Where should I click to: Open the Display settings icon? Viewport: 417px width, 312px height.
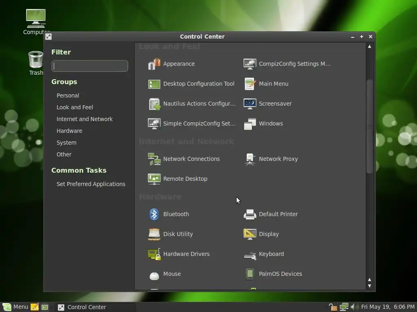tap(250, 234)
